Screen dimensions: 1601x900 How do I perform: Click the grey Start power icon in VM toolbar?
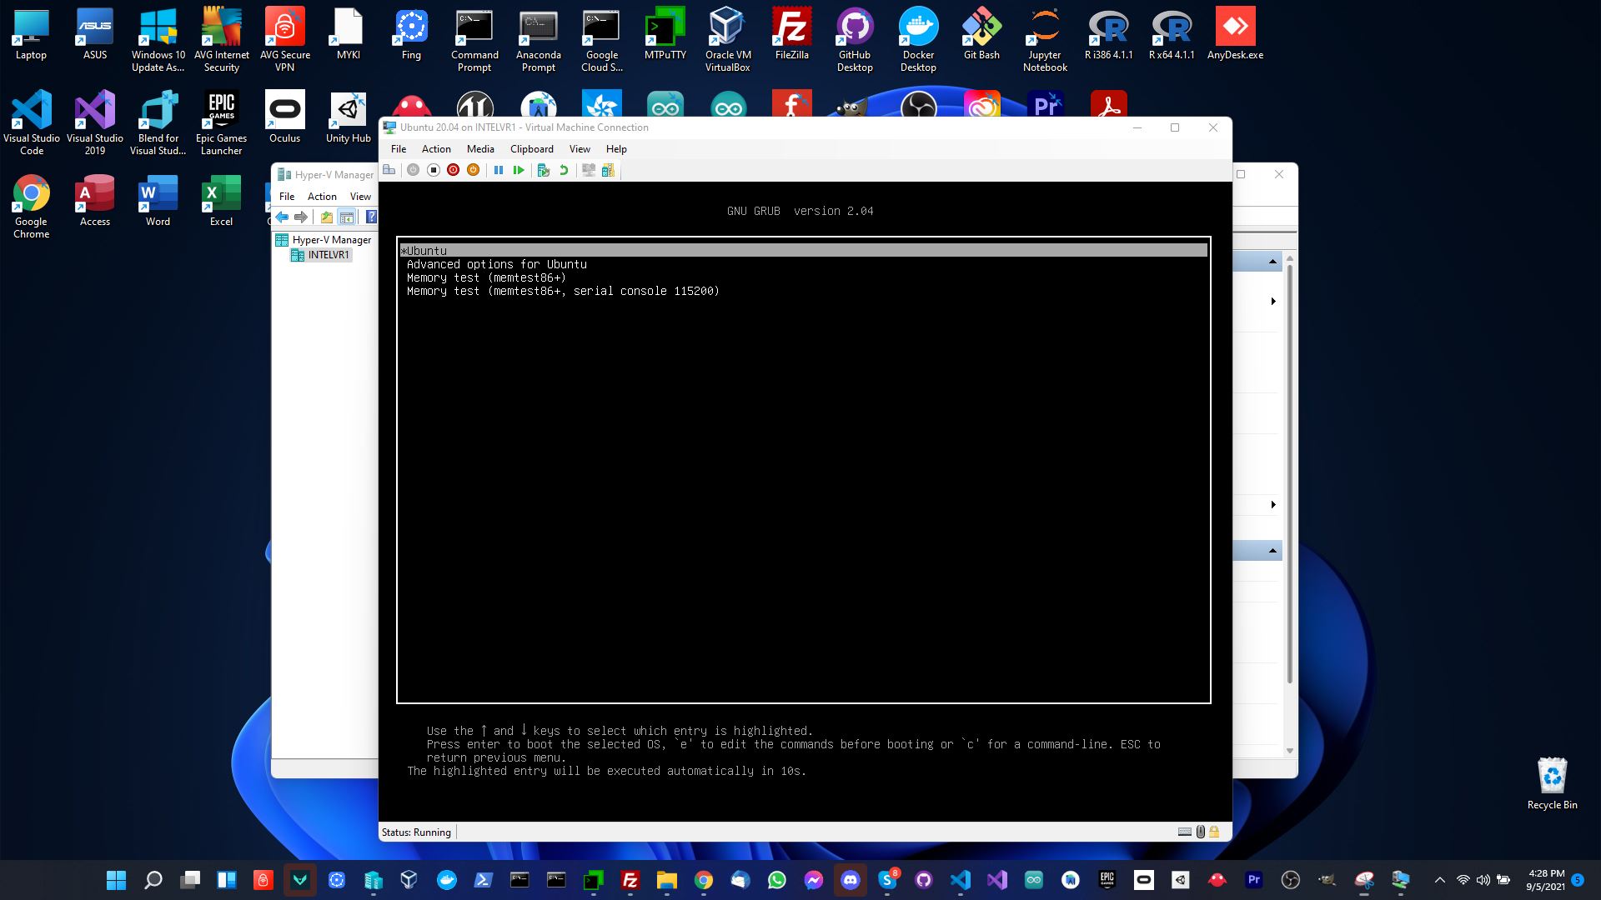413,170
